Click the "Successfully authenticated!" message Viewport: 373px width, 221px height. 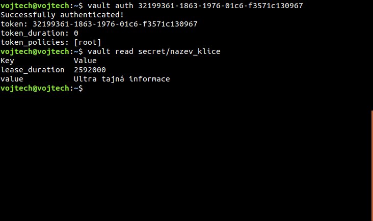(x=62, y=15)
